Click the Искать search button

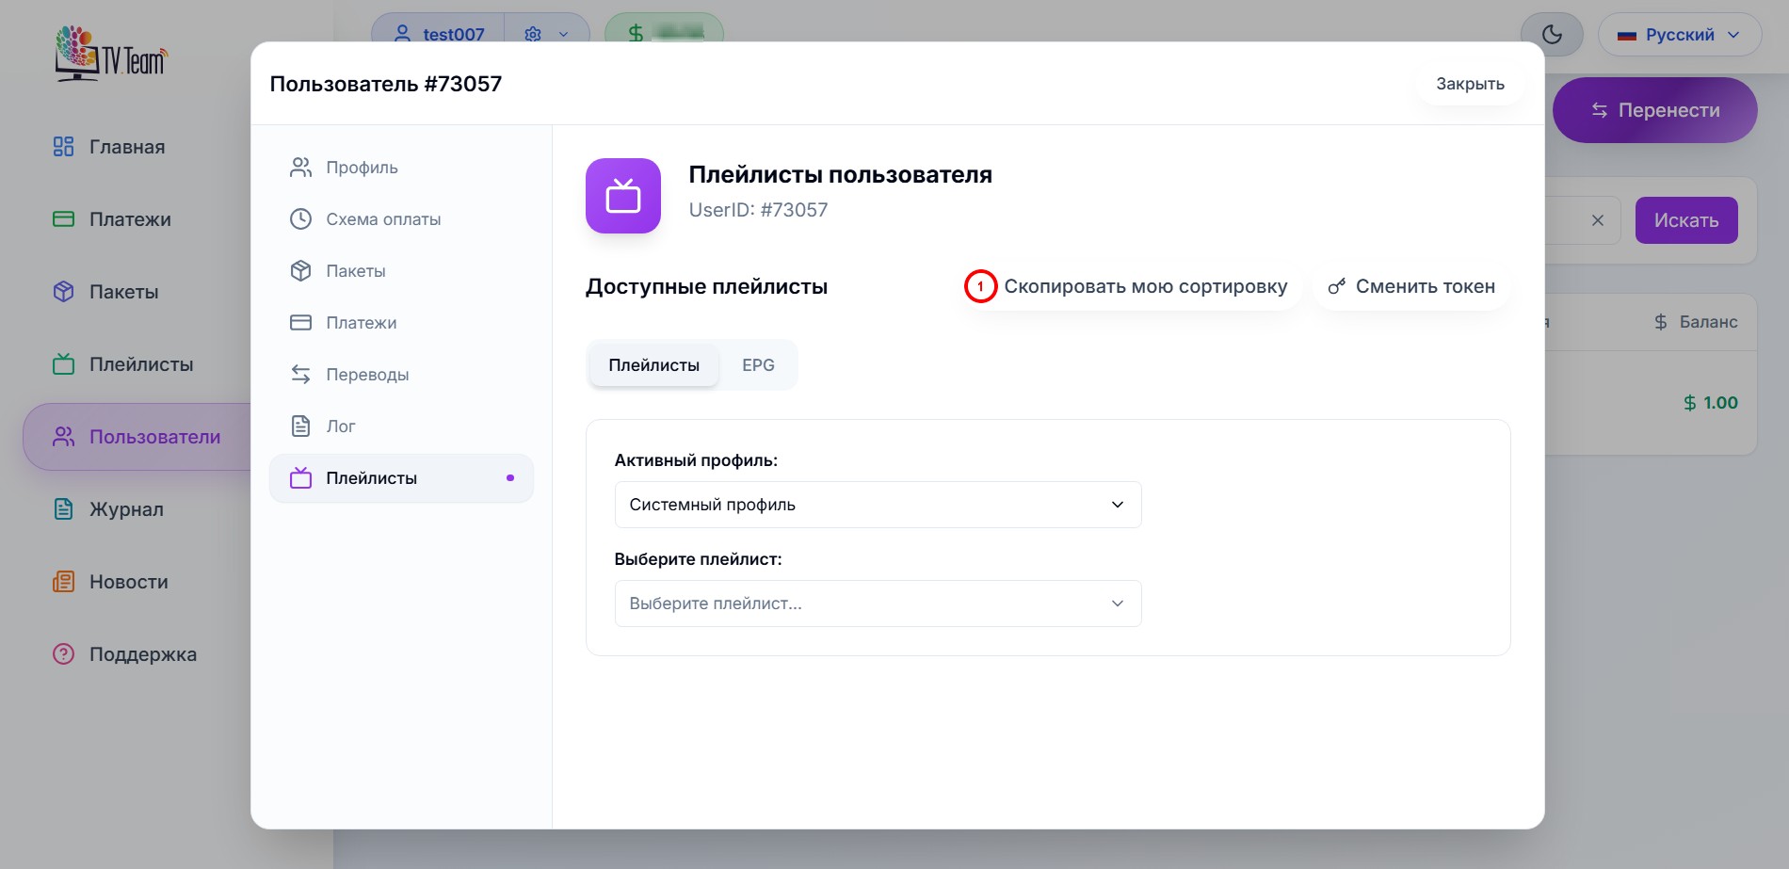(x=1686, y=219)
